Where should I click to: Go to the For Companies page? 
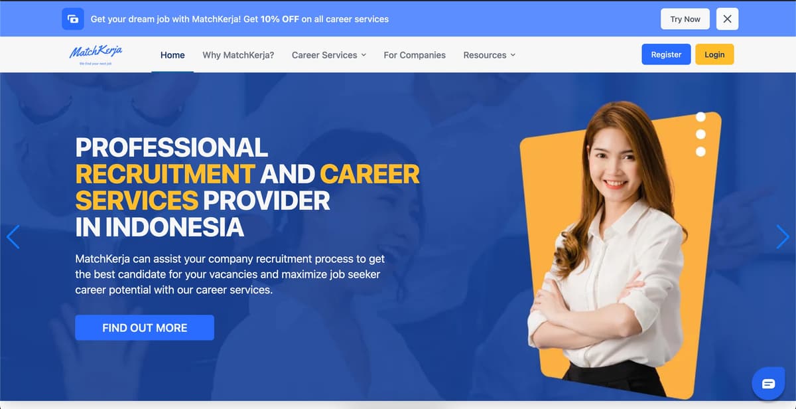point(415,55)
